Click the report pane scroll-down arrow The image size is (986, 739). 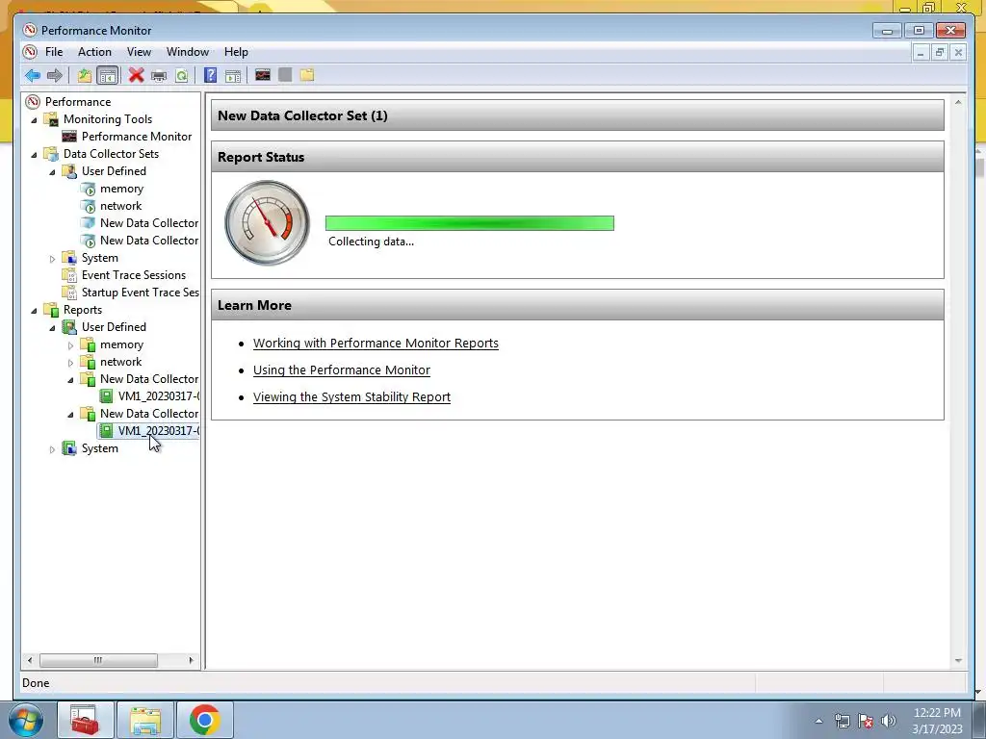(x=958, y=660)
